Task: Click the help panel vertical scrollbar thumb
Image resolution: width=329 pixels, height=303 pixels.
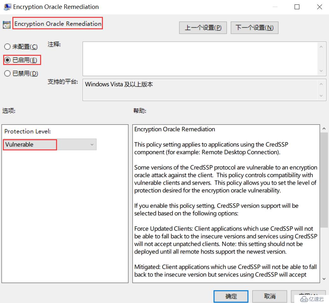Action: [324, 180]
